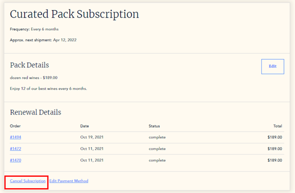Click the Edit button in Pack Details
Screen dimensions: 295x193
coord(273,66)
